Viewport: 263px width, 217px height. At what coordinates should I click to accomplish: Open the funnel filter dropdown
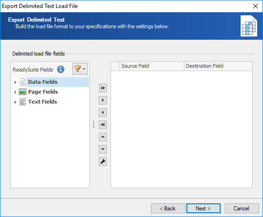pyautogui.click(x=80, y=69)
